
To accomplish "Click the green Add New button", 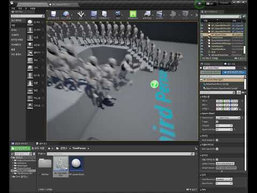I will click(x=20, y=149).
